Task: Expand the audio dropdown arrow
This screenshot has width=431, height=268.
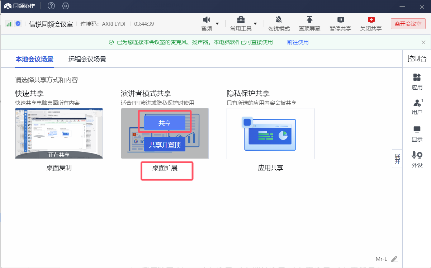Action: [x=217, y=24]
